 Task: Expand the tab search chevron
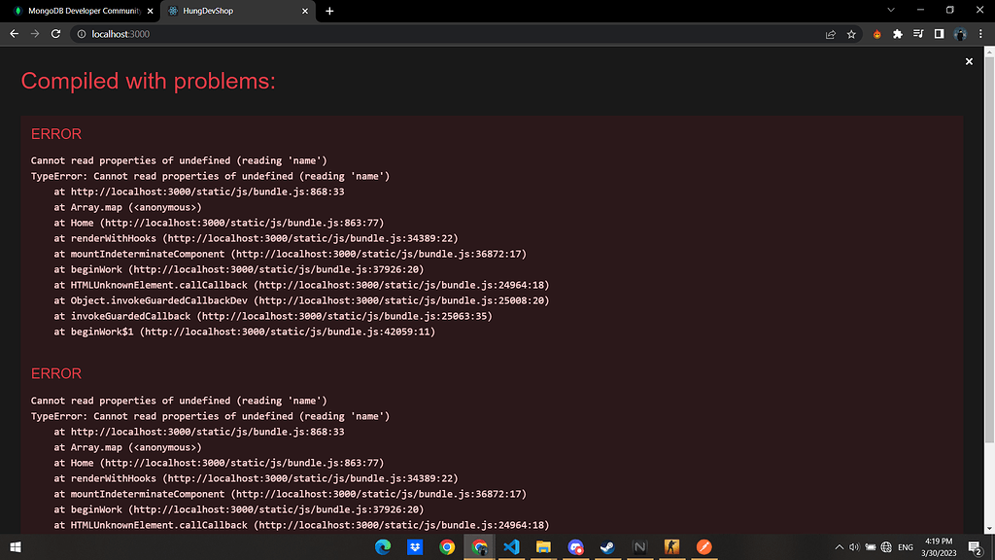[x=892, y=10]
